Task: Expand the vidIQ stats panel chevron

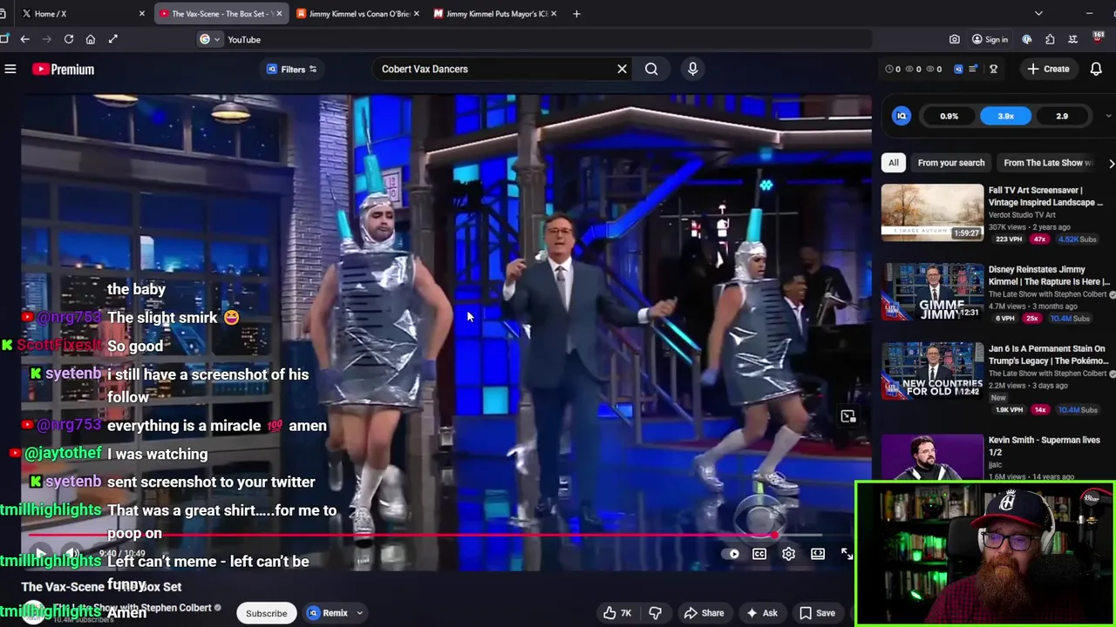Action: pyautogui.click(x=1108, y=116)
